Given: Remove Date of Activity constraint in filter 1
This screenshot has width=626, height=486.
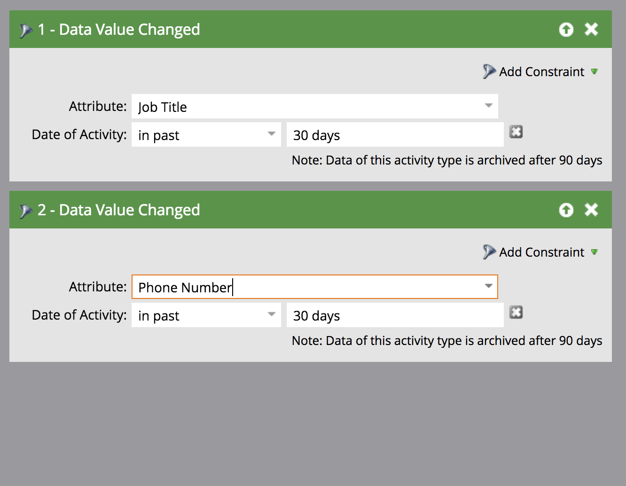Looking at the screenshot, I should click(x=516, y=132).
